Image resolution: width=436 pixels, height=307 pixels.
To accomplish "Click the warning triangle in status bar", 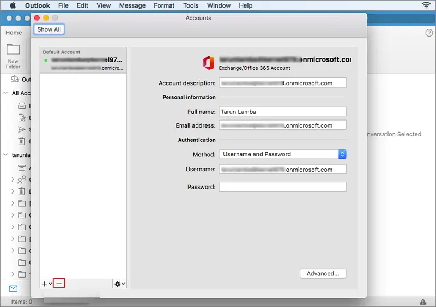I will click(423, 302).
